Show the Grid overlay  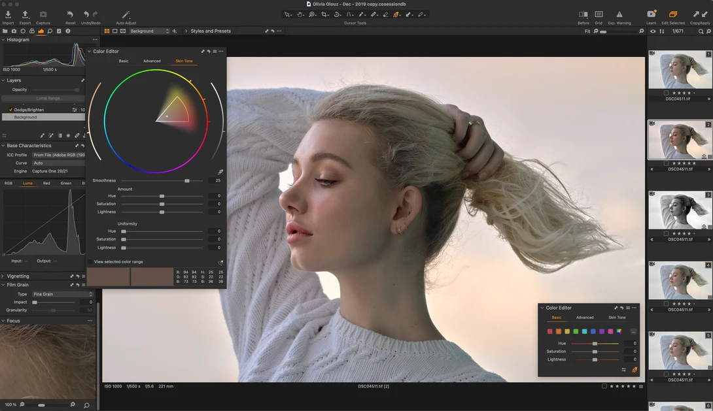[x=599, y=14]
